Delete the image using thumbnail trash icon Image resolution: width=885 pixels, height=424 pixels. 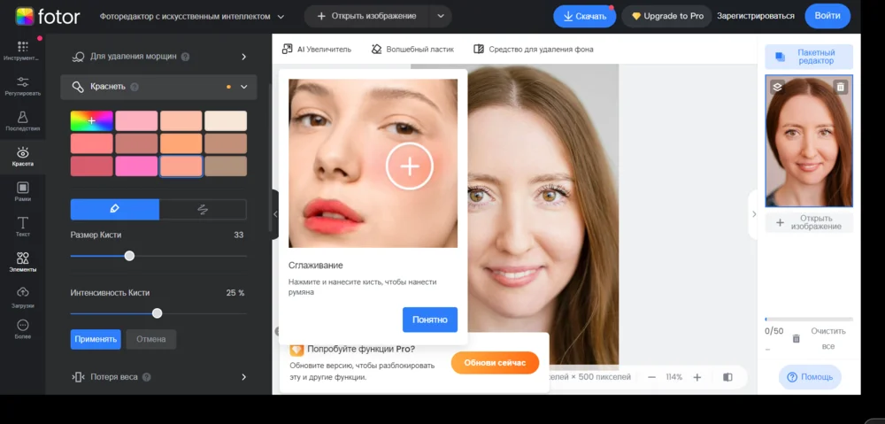[841, 87]
